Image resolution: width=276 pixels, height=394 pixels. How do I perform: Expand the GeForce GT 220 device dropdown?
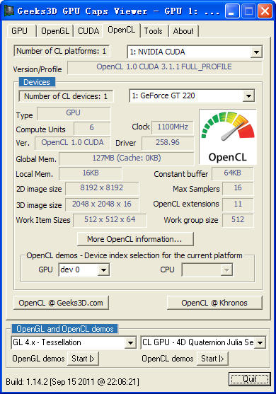click(248, 95)
